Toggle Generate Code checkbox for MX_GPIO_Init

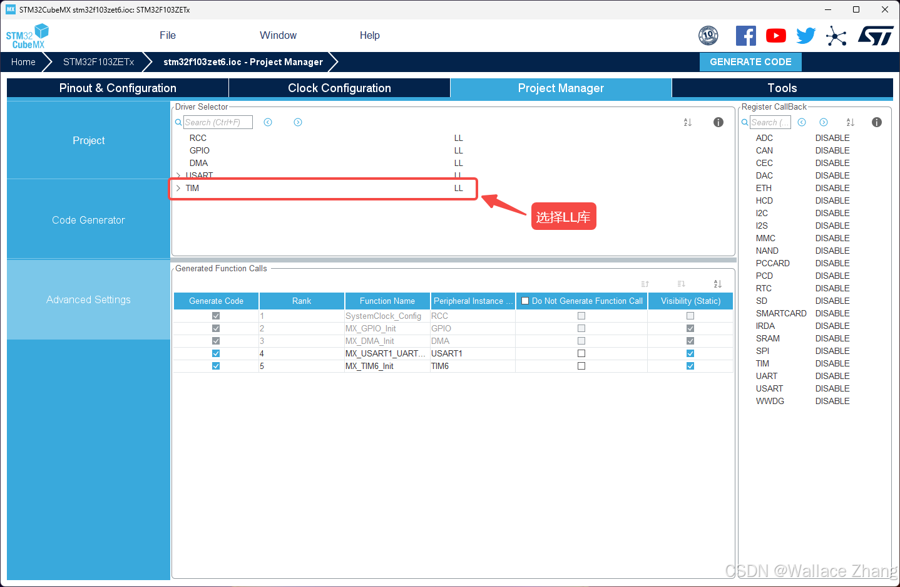coord(216,328)
